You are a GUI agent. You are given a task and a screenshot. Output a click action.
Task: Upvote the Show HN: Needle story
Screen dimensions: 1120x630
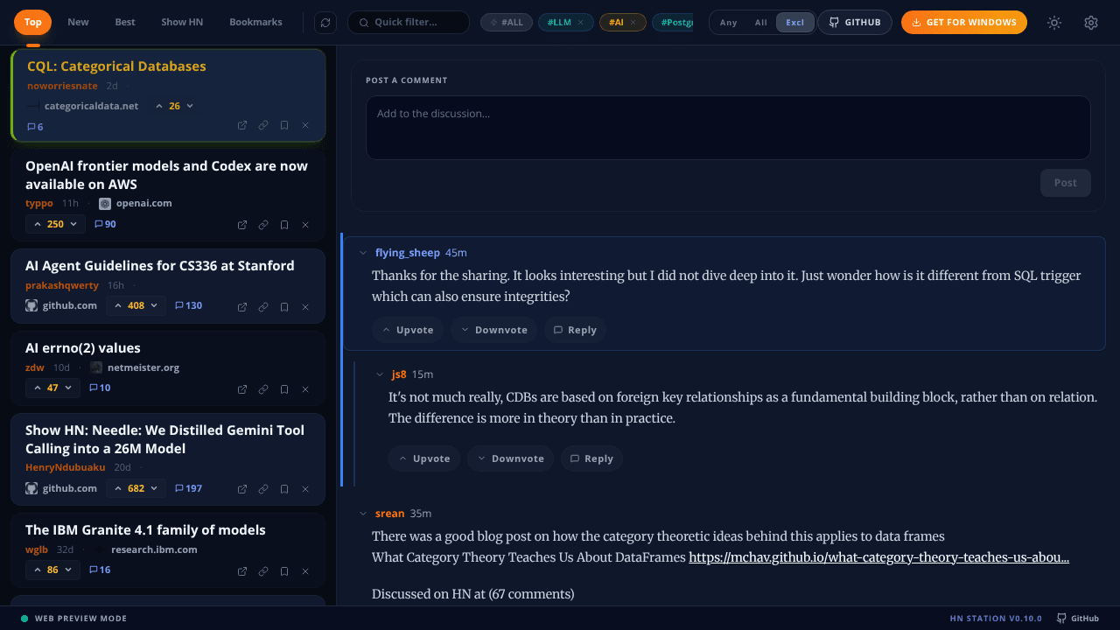[x=117, y=488]
